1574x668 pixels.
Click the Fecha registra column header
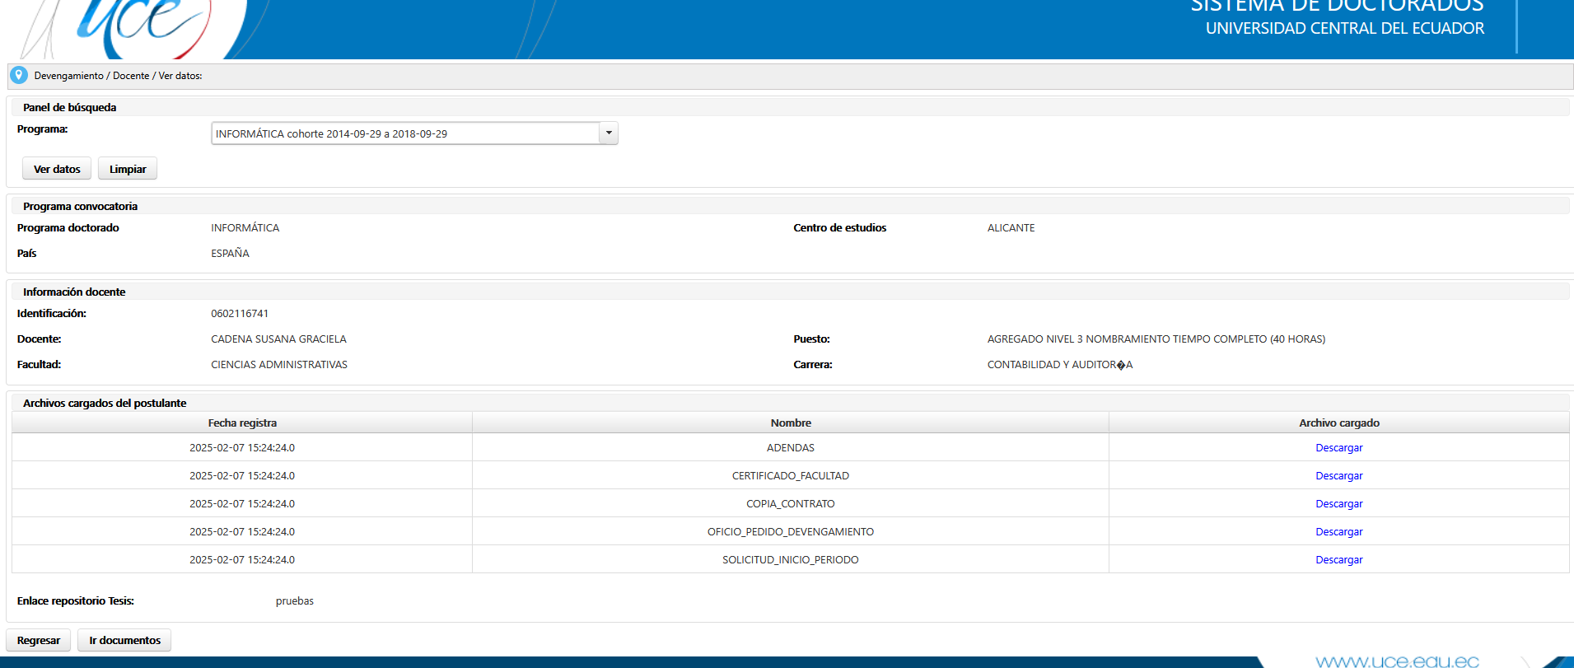(x=242, y=423)
